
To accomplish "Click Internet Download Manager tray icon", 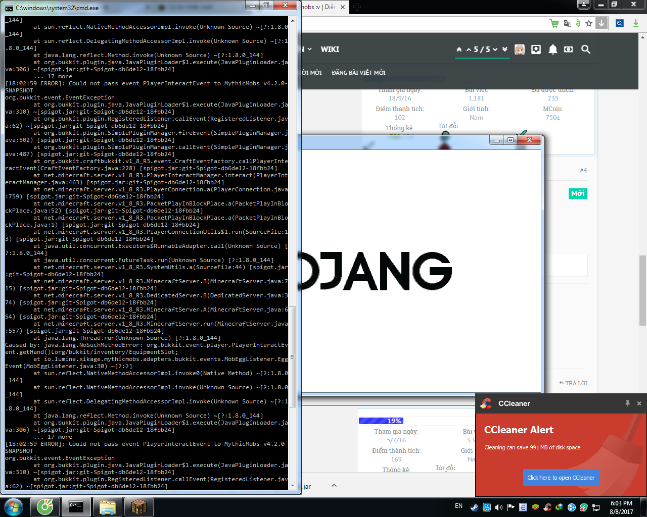I will tap(560, 507).
